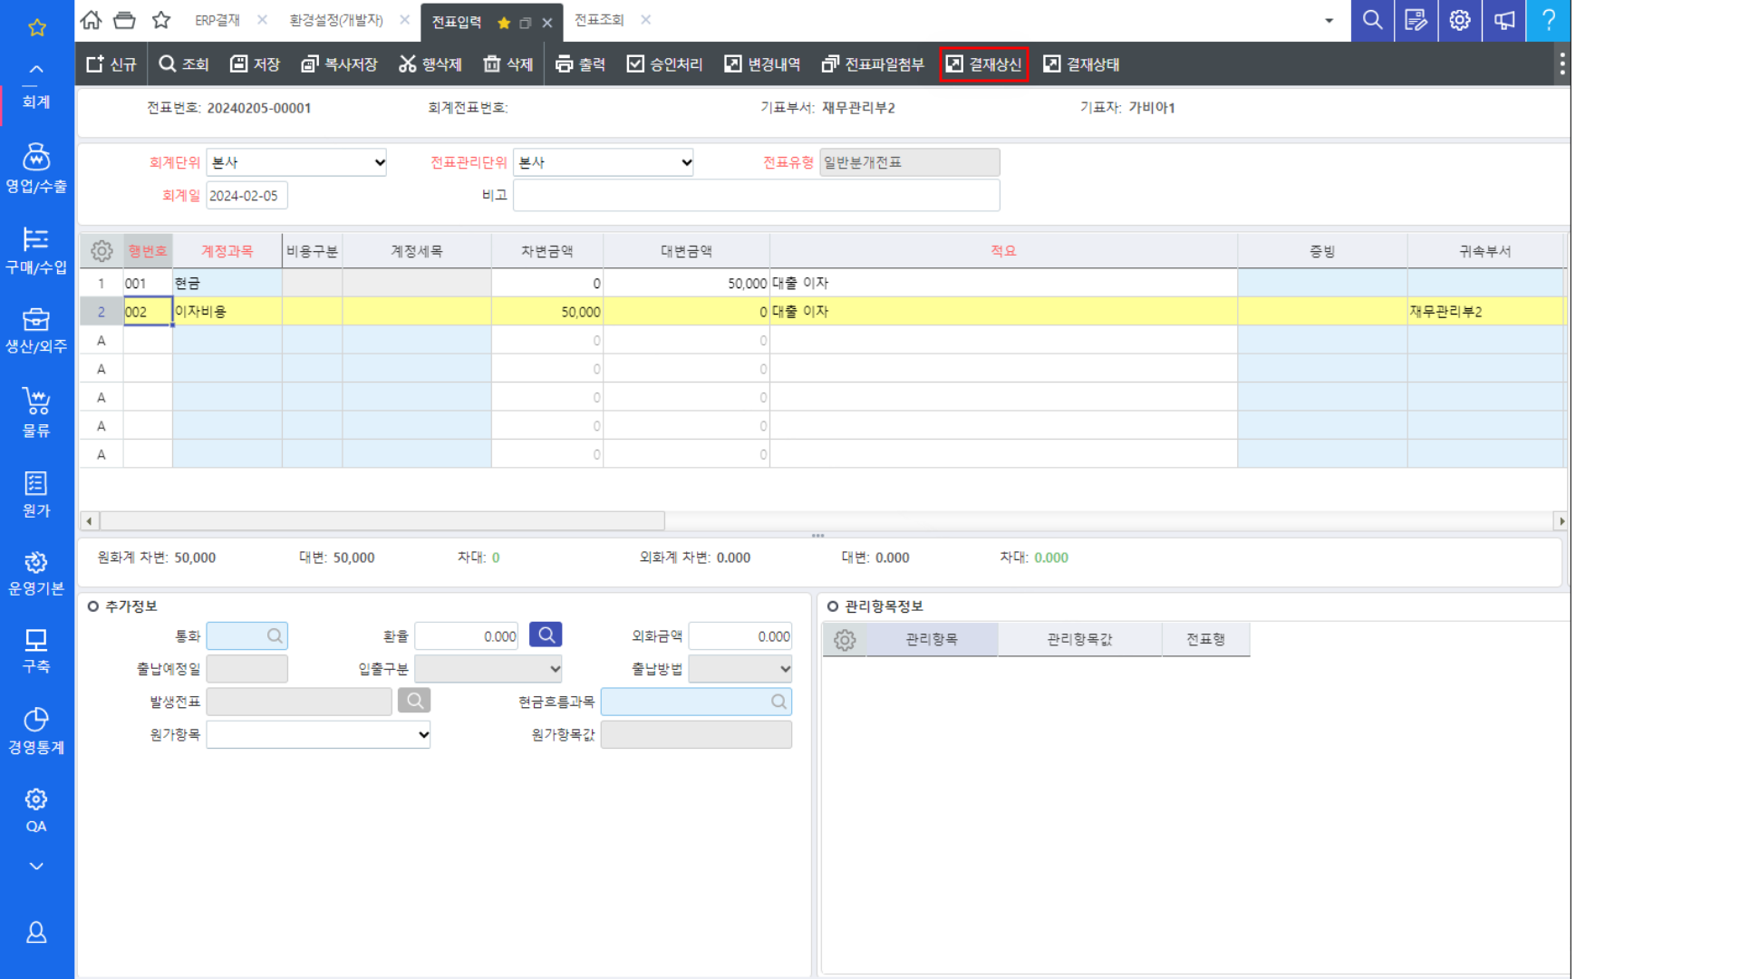Click 전표파일첨부 attach file button

pyautogui.click(x=873, y=64)
